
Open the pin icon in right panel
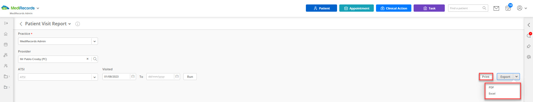click(x=529, y=46)
